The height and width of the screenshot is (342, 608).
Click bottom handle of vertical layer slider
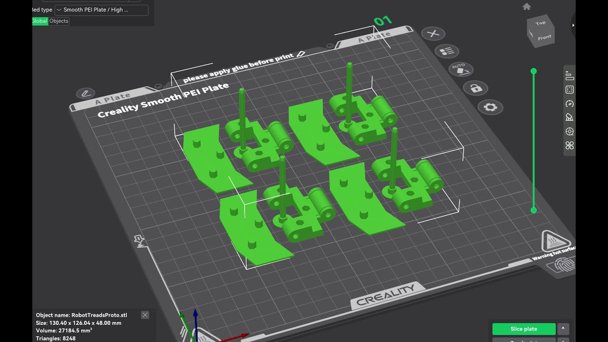tap(533, 210)
